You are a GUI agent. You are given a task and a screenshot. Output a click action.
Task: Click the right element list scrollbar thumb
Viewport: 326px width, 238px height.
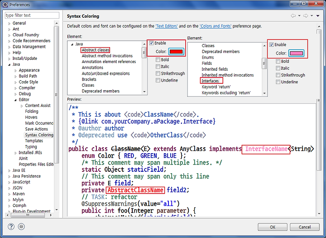tap(264, 63)
